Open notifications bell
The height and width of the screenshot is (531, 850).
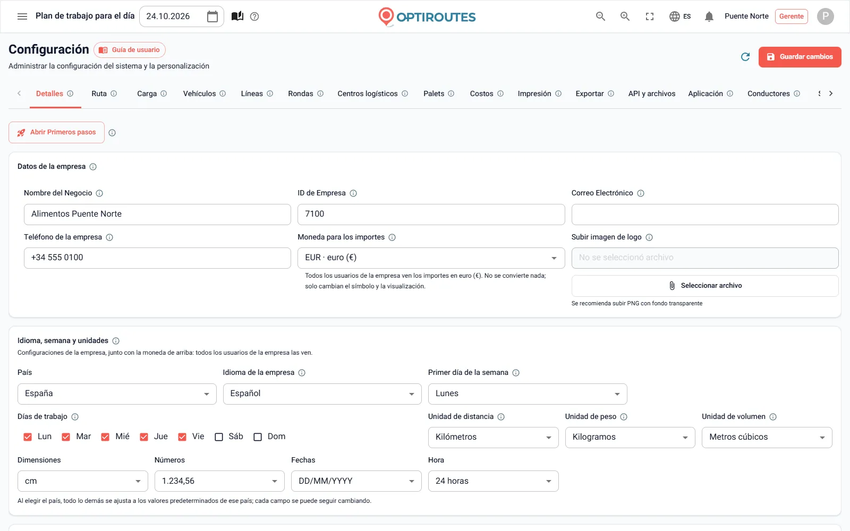pos(709,16)
